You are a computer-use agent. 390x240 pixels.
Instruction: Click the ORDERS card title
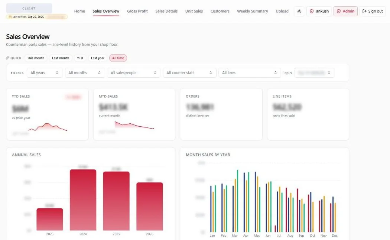(x=192, y=96)
